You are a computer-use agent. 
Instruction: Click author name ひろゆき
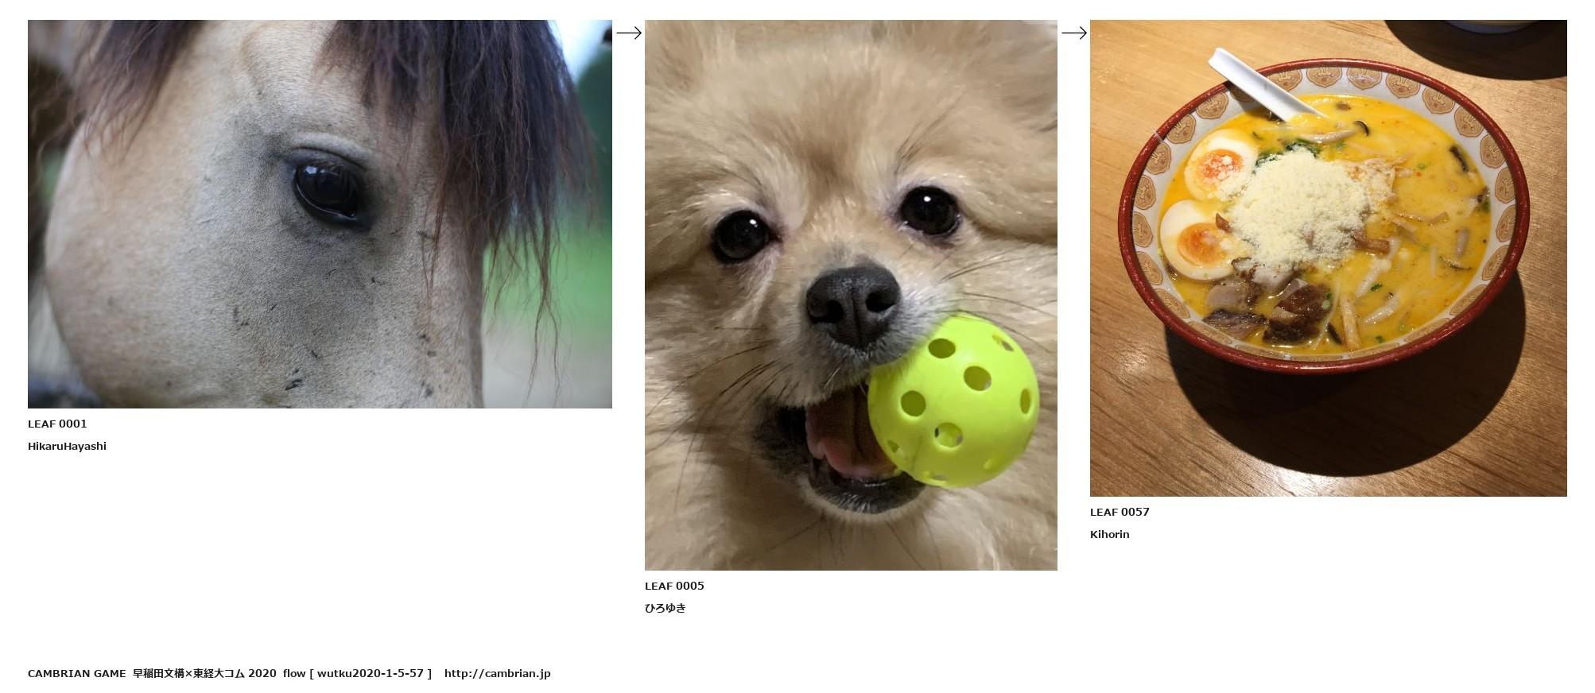pos(665,608)
